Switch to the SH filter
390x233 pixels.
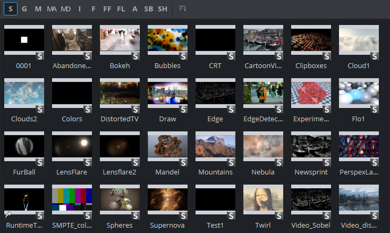pyautogui.click(x=162, y=9)
